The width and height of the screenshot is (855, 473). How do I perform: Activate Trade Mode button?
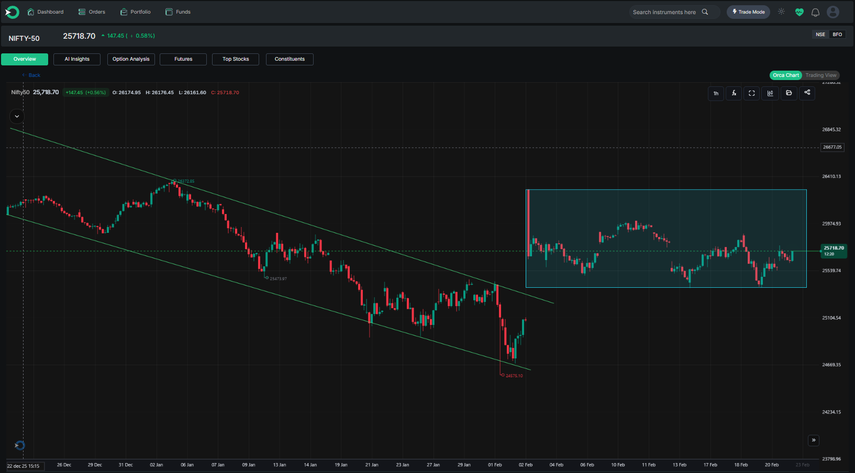748,12
